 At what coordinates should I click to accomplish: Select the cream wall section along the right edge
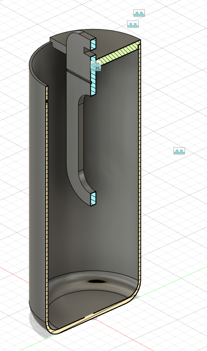(140, 161)
